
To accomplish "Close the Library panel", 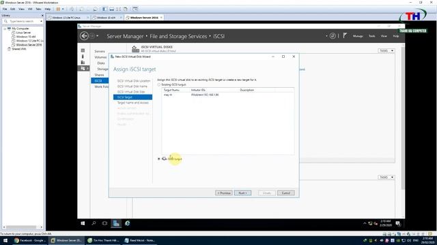I will pyautogui.click(x=42, y=16).
